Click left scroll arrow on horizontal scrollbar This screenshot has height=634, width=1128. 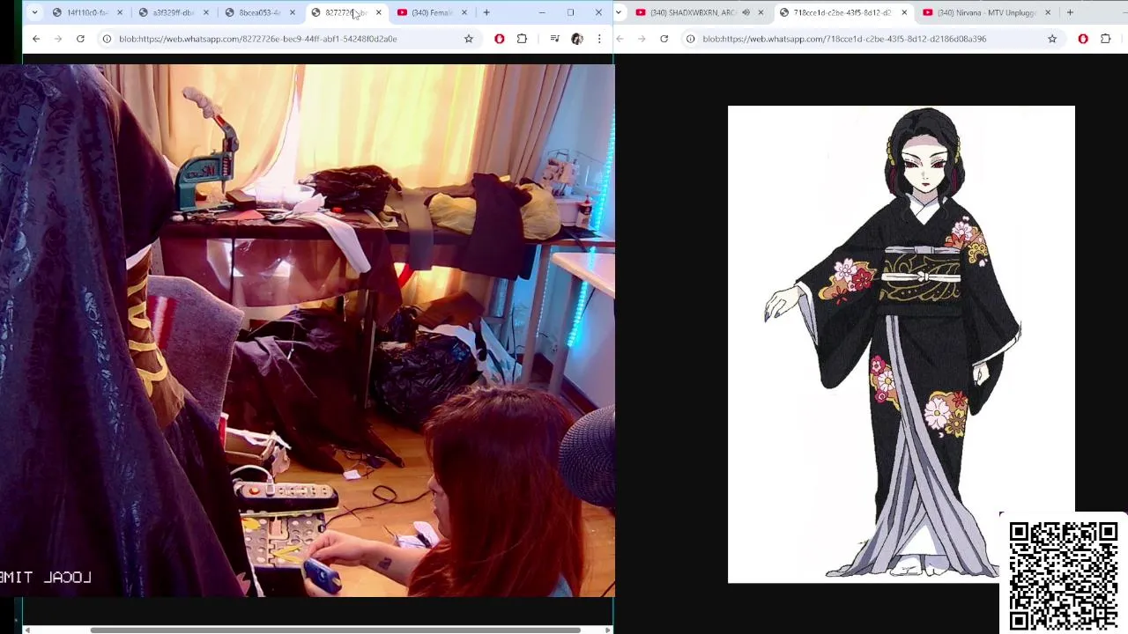(26, 630)
